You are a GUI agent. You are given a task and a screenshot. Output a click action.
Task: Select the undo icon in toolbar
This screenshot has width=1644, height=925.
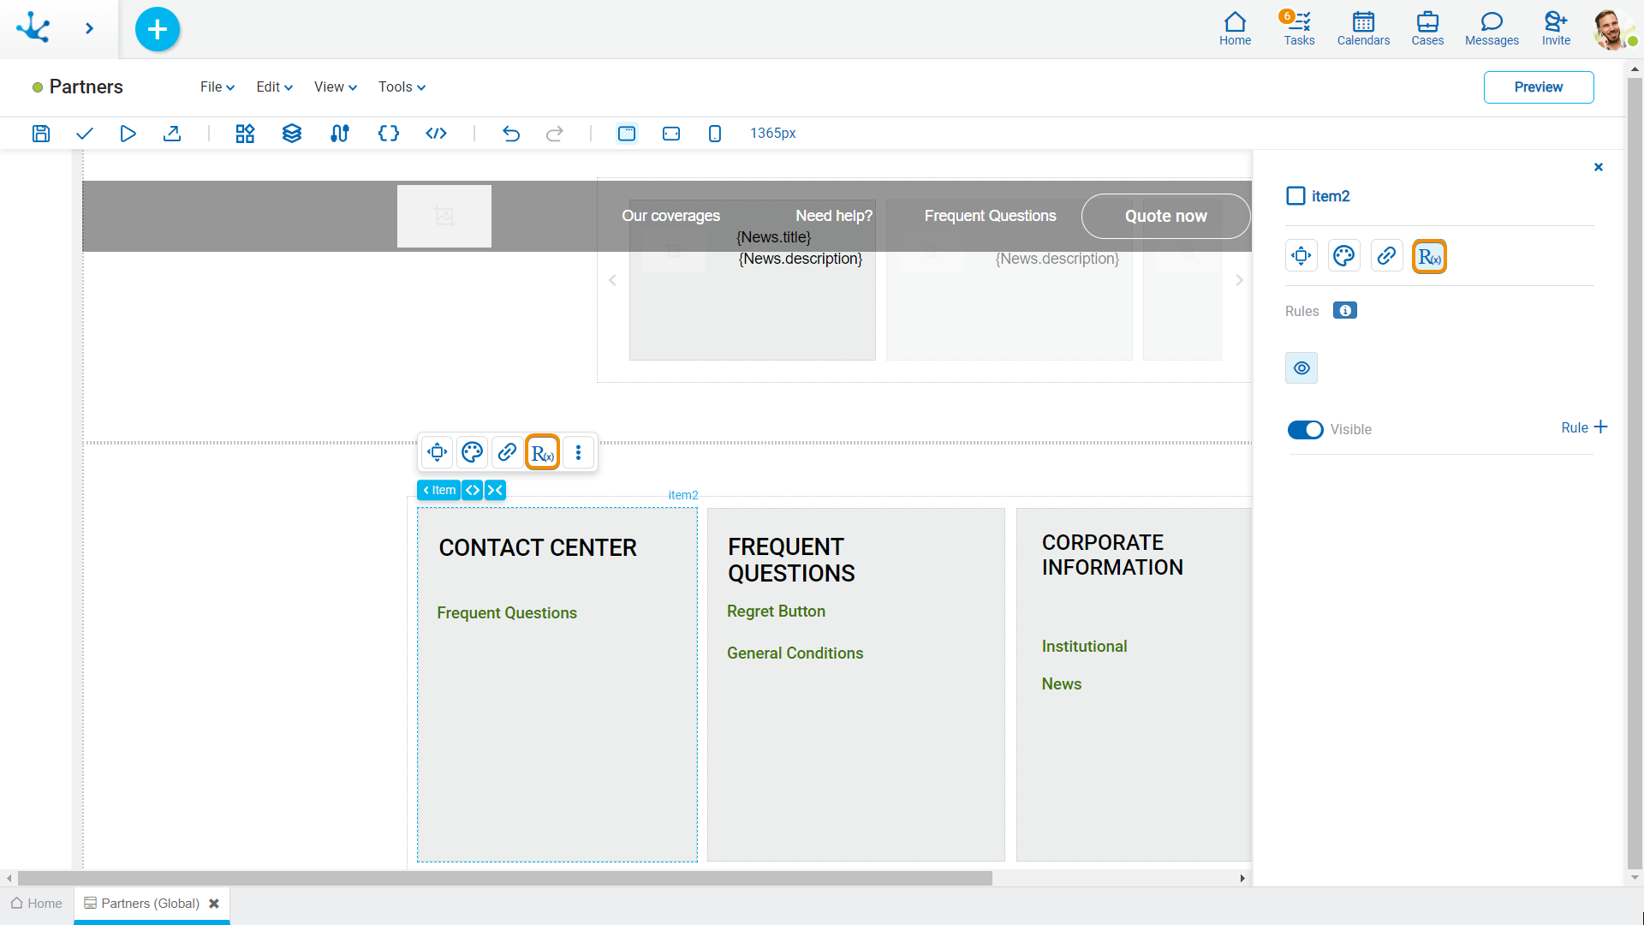[511, 134]
